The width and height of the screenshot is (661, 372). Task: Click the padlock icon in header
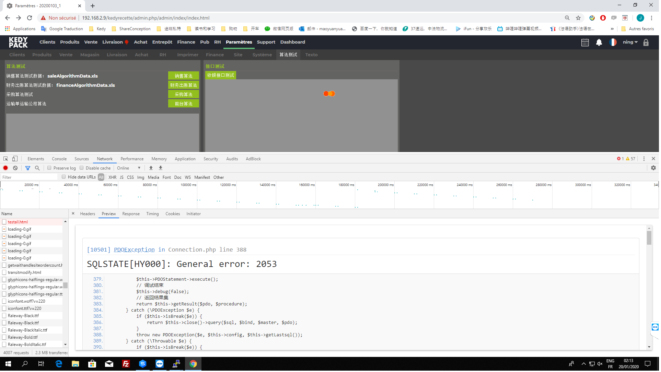[646, 42]
